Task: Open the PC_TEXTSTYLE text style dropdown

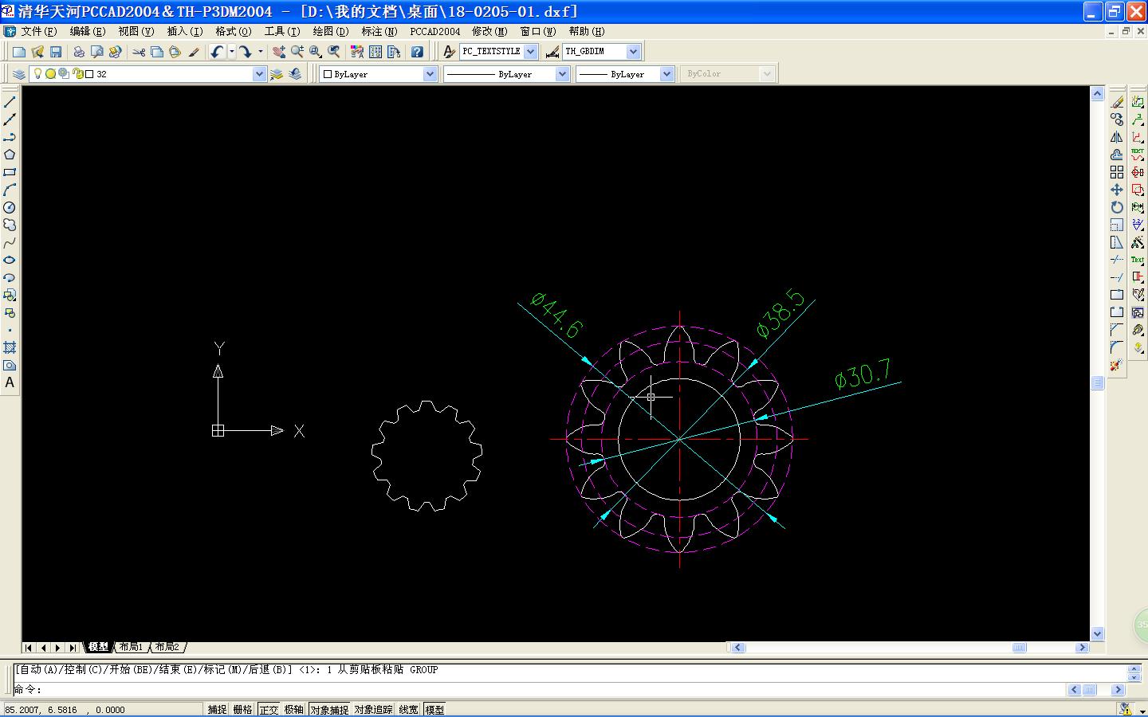Action: pyautogui.click(x=531, y=52)
